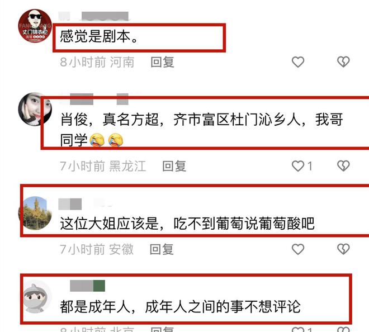Image resolution: width=369 pixels, height=332 pixels.
Task: Like the "感觉是剧本" comment from 河南
Action: (298, 62)
